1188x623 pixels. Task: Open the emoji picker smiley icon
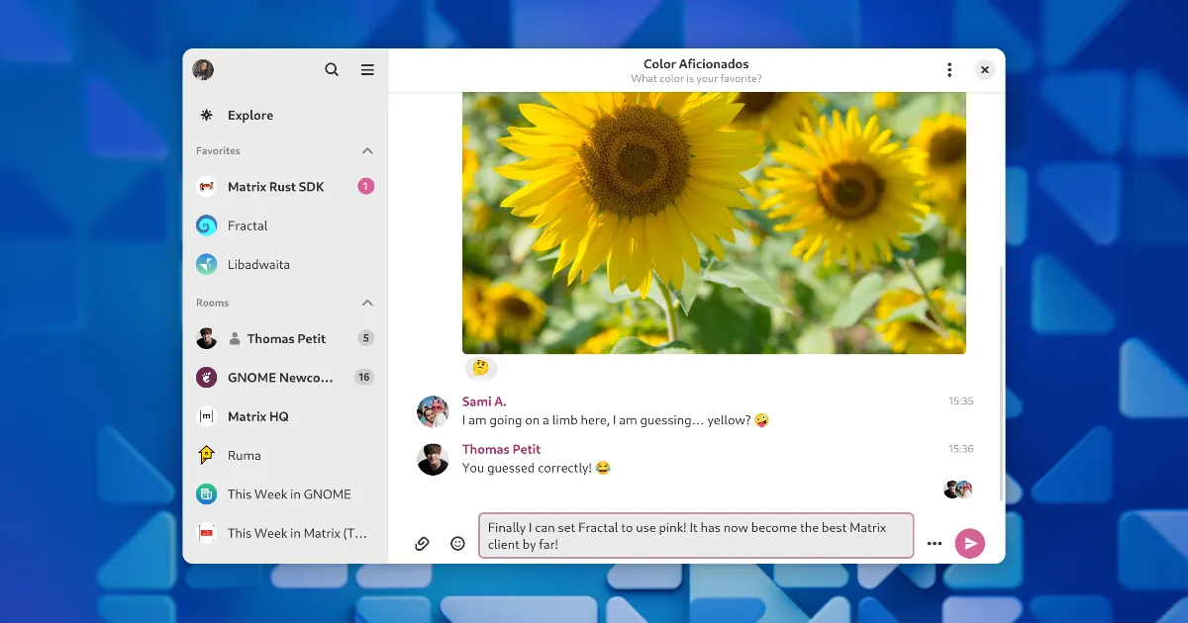coord(457,543)
